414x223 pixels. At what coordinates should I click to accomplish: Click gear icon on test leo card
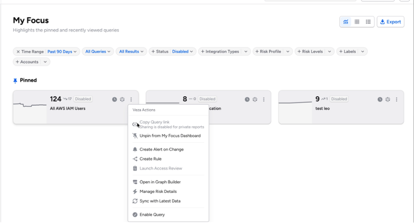(x=387, y=99)
